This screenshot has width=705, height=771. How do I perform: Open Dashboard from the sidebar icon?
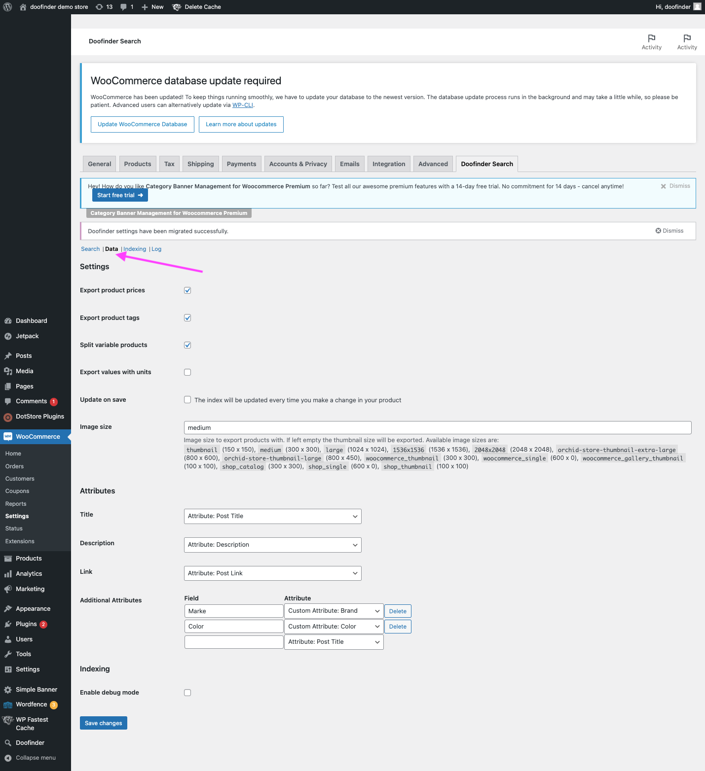click(x=8, y=321)
